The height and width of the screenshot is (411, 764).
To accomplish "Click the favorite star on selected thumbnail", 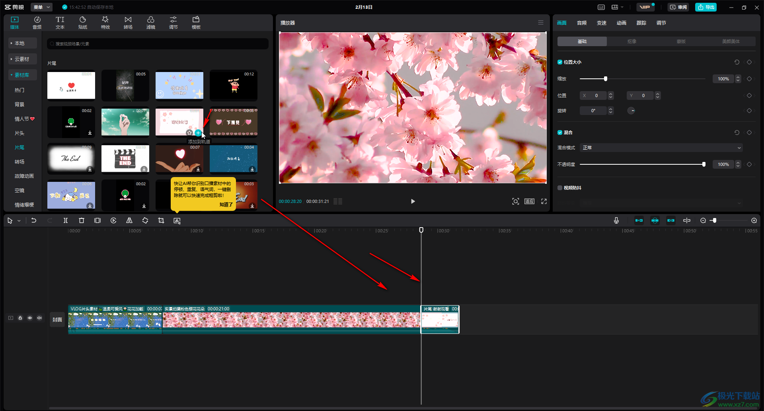I will (189, 133).
